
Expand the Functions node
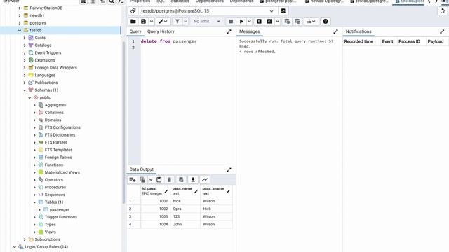click(x=34, y=165)
